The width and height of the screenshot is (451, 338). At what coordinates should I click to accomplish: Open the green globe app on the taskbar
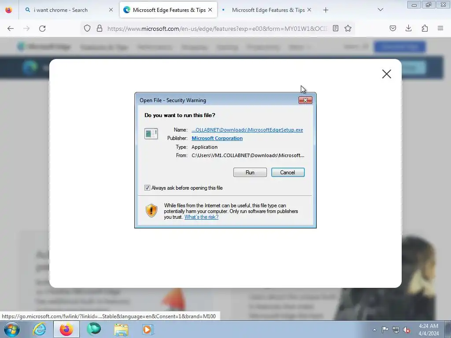(x=94, y=329)
